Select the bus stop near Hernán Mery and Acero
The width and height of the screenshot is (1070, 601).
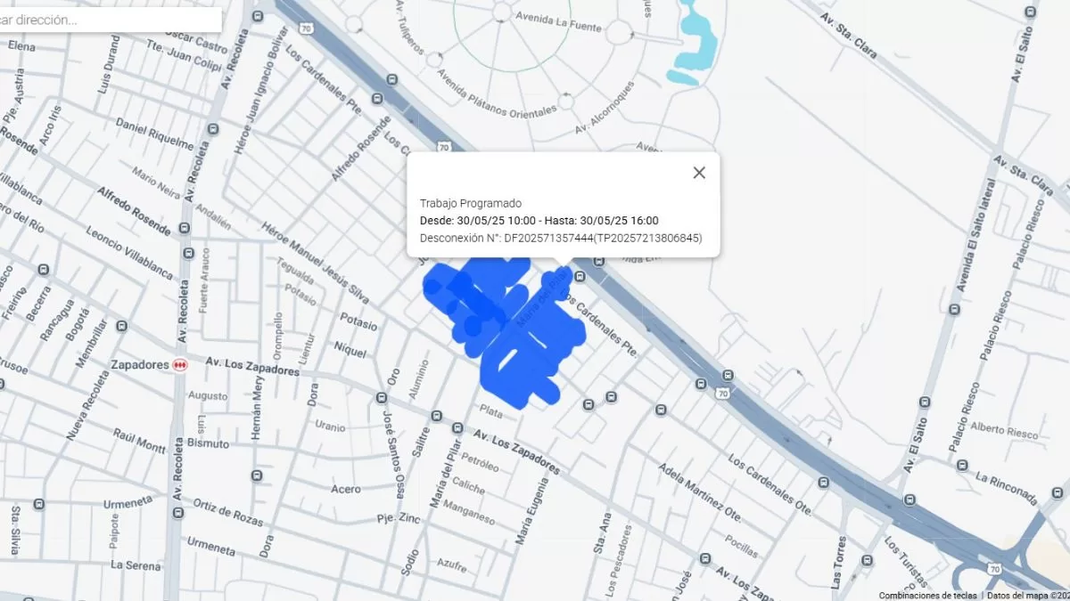click(257, 475)
